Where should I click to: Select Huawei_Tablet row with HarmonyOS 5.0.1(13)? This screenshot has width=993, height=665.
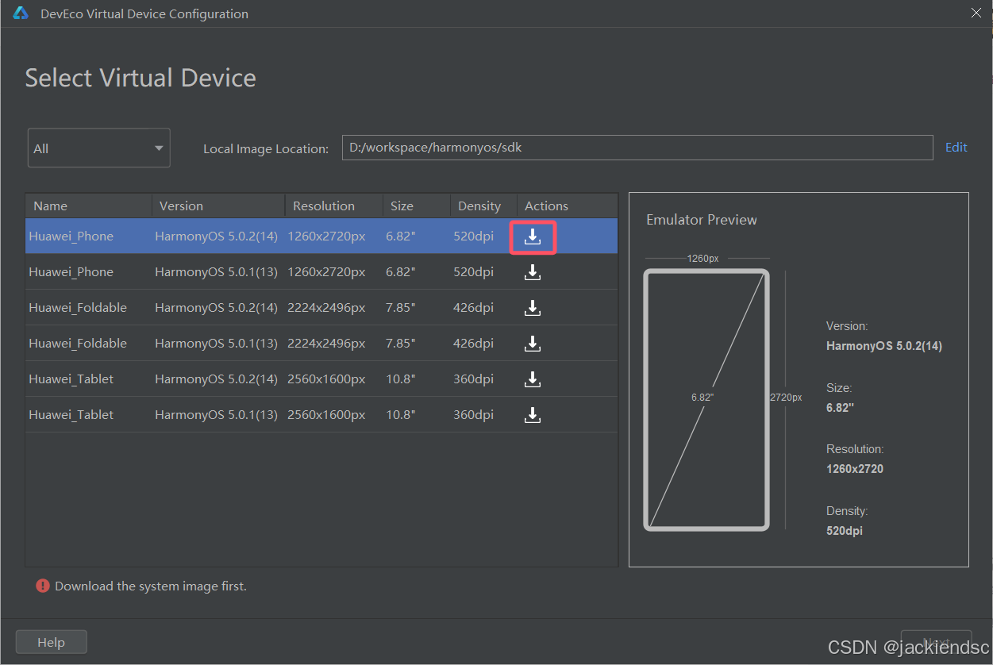coord(321,415)
